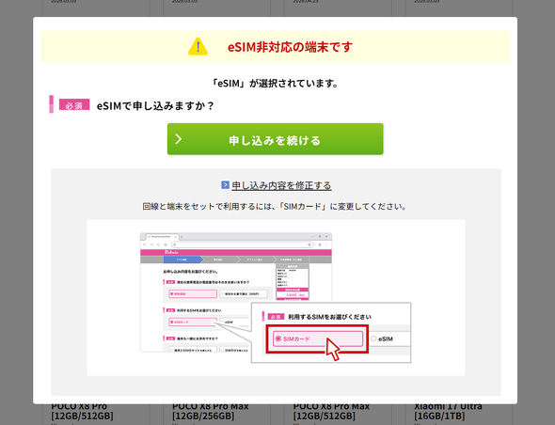The height and width of the screenshot is (425, 555).
Task: Click the 「eSIM」が選択されています message text
Action: coord(275,83)
